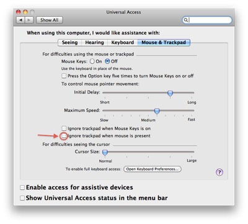Go back with the left arrow button
Image resolution: width=248 pixels, height=224 pixels.
20,20
